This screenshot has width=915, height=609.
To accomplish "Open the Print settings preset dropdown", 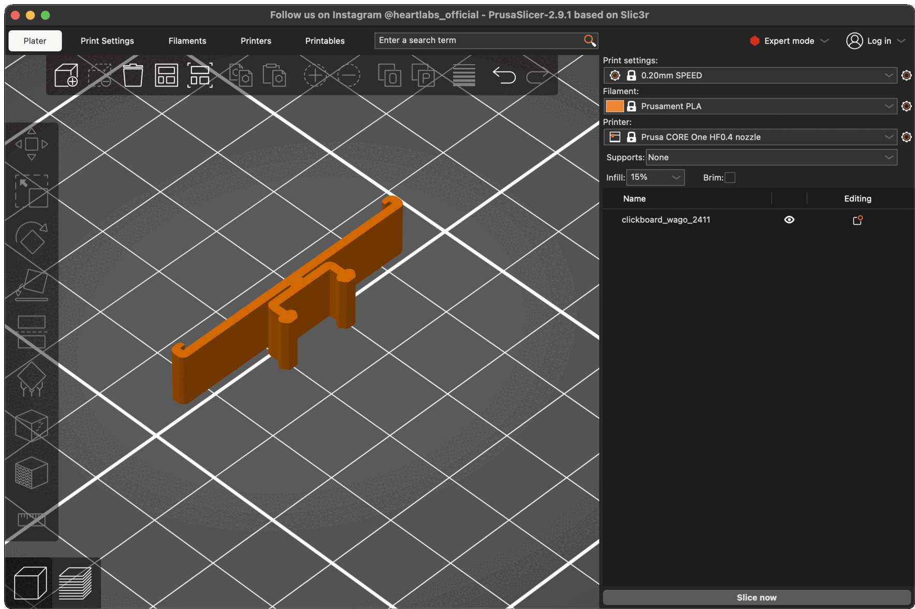I will pyautogui.click(x=750, y=76).
